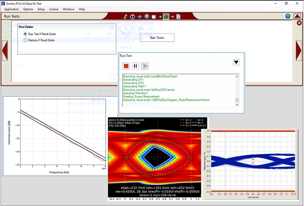Click the 'Acquiring Waveform' log line
Screen dimensions: 304x206
(x=135, y=93)
